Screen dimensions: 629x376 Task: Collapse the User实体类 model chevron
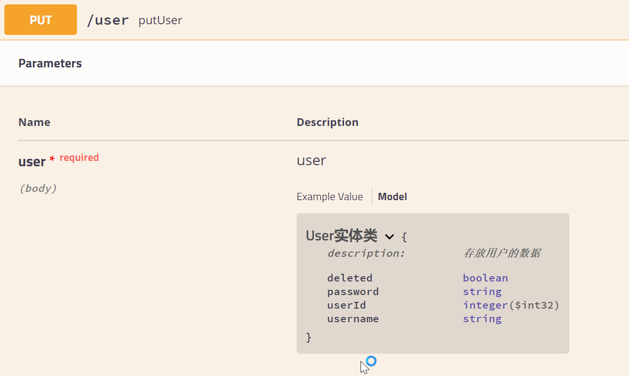point(389,237)
